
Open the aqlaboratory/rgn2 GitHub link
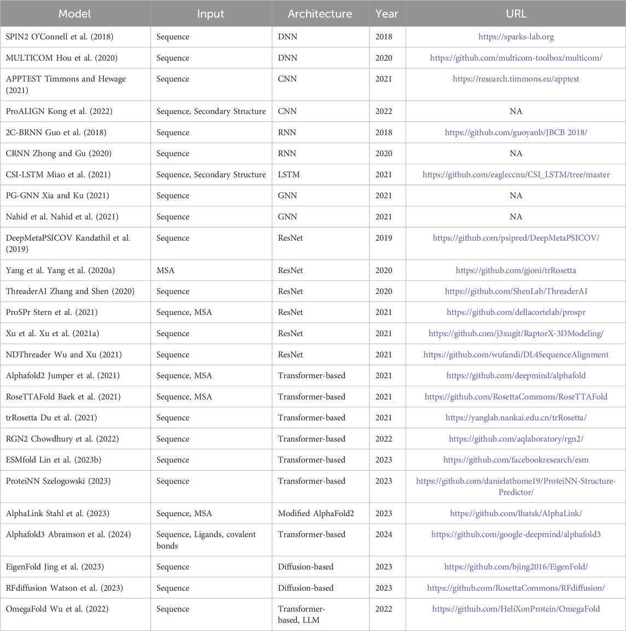(x=516, y=439)
